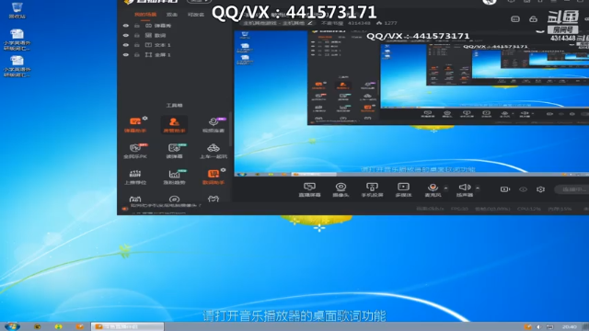The height and width of the screenshot is (331, 589).
Task: Click the 1277 popularity count
Action: coord(390,23)
